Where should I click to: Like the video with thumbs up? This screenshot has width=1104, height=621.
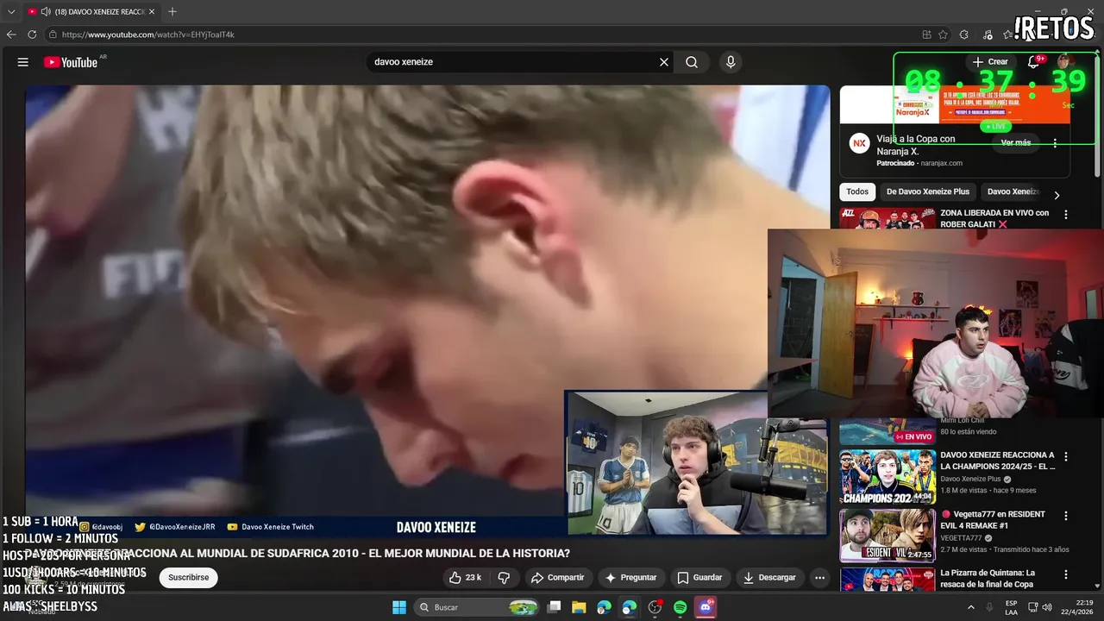tap(465, 577)
